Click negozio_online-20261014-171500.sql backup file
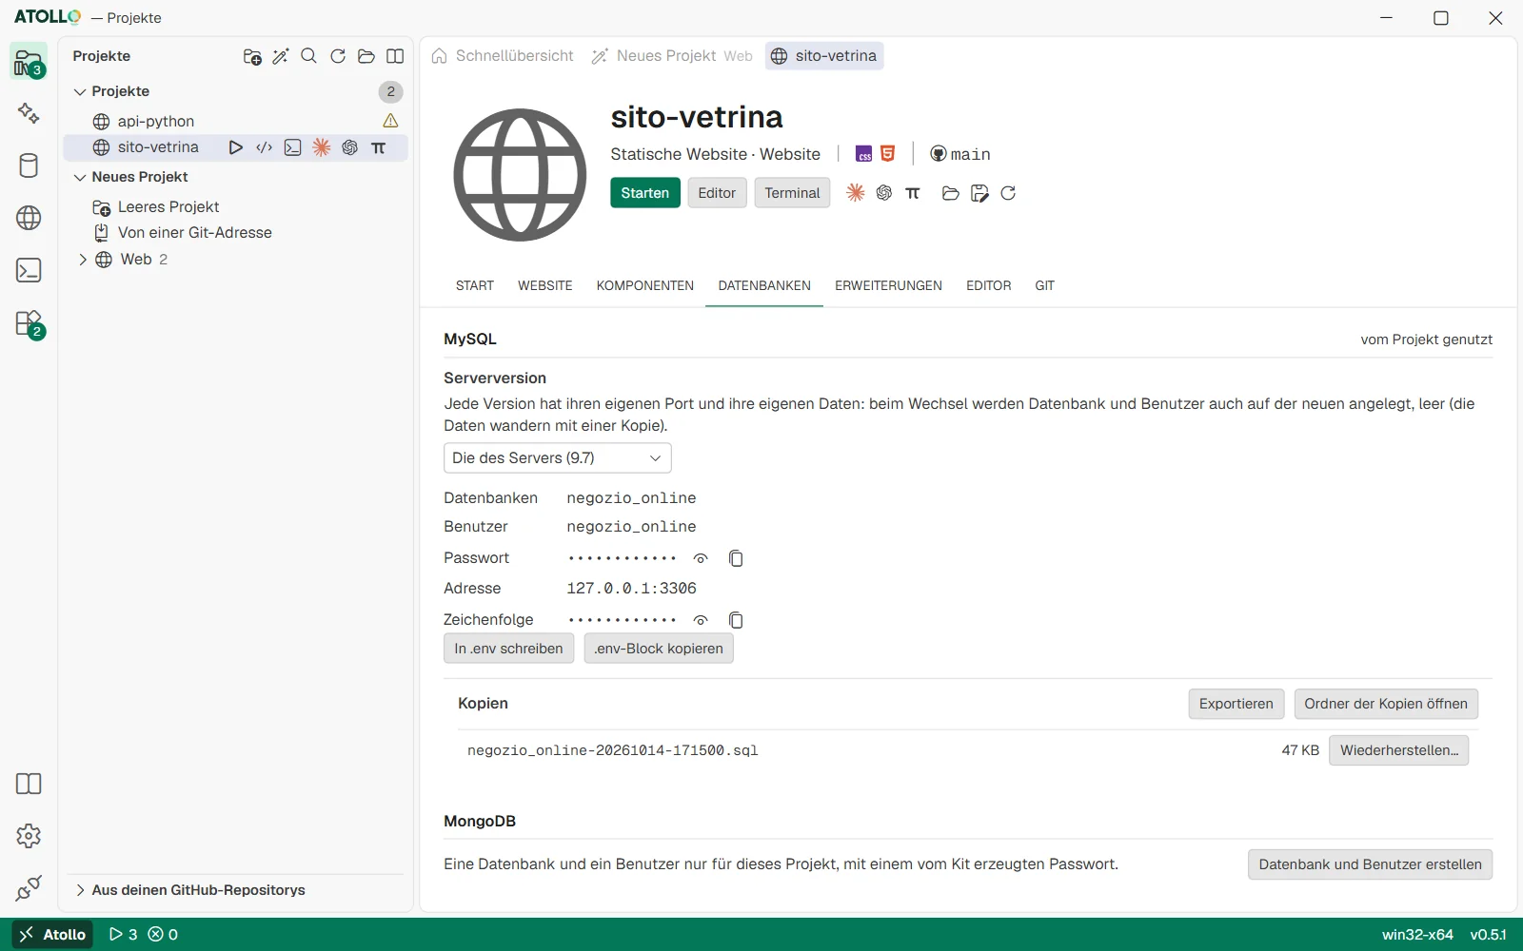Viewport: 1523px width, 951px height. [613, 750]
